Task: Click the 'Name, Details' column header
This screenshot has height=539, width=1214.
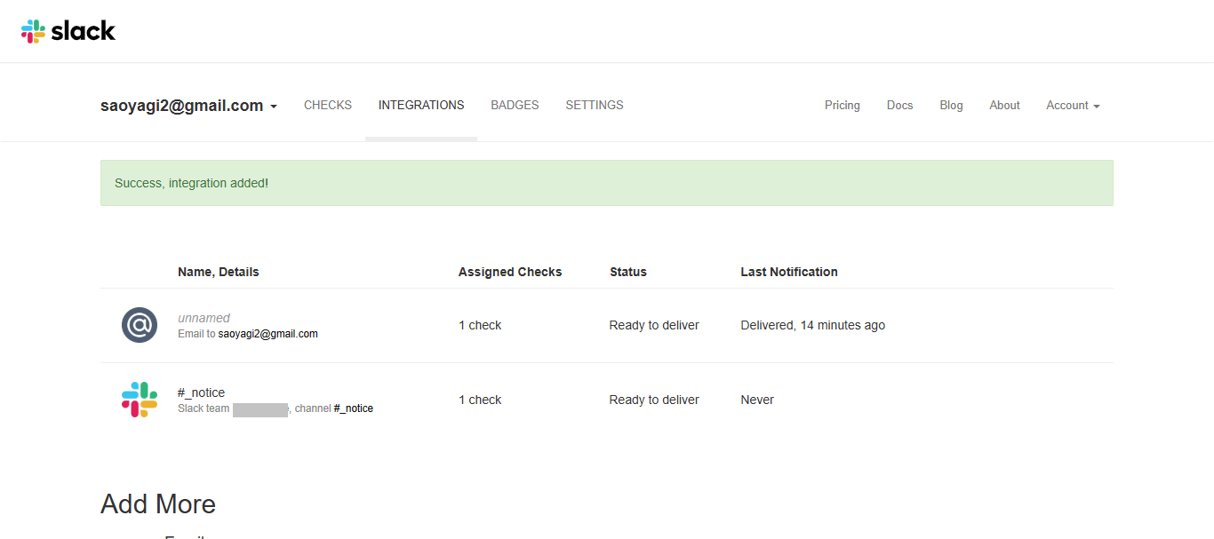Action: 219,272
